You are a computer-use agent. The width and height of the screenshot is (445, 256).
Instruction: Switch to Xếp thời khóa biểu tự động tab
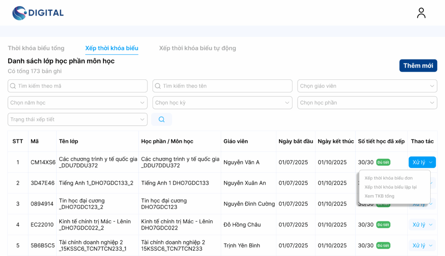[197, 48]
